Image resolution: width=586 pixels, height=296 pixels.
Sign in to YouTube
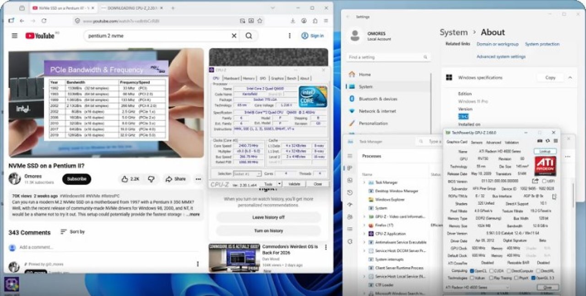(x=312, y=36)
